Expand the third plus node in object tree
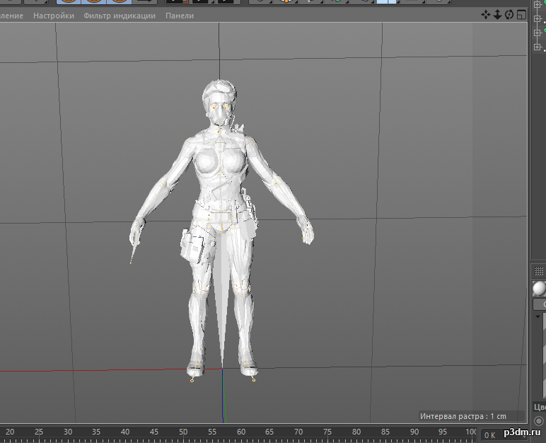546x443 pixels. click(x=538, y=33)
